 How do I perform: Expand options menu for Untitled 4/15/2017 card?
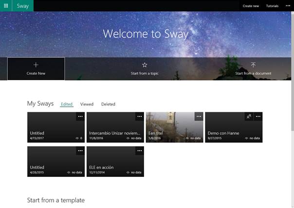pos(80,116)
